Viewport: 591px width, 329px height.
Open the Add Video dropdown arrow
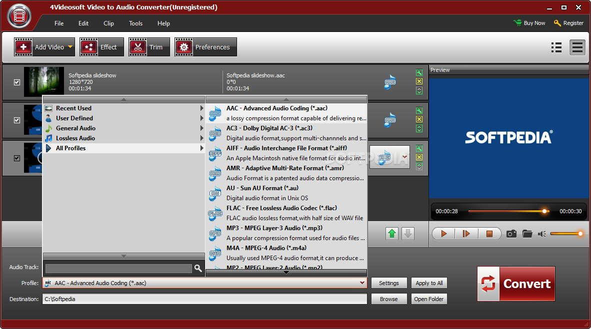(70, 47)
